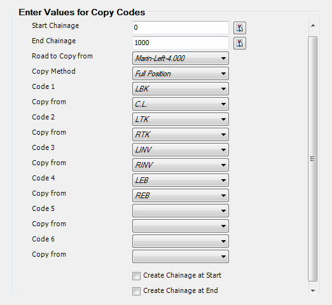Open Copy from dropdown showing REB
This screenshot has height=305, width=332.
coord(181,196)
